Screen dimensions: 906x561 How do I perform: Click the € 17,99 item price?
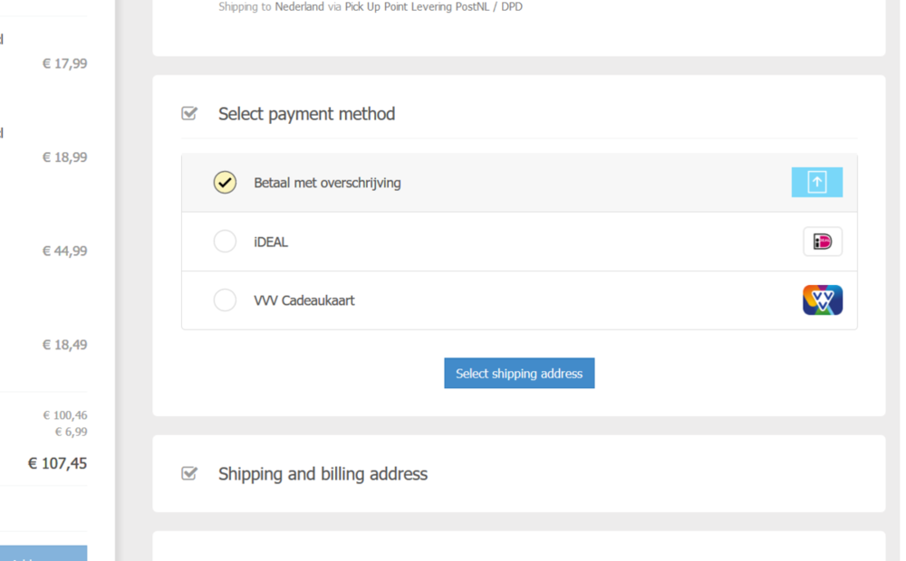[64, 63]
